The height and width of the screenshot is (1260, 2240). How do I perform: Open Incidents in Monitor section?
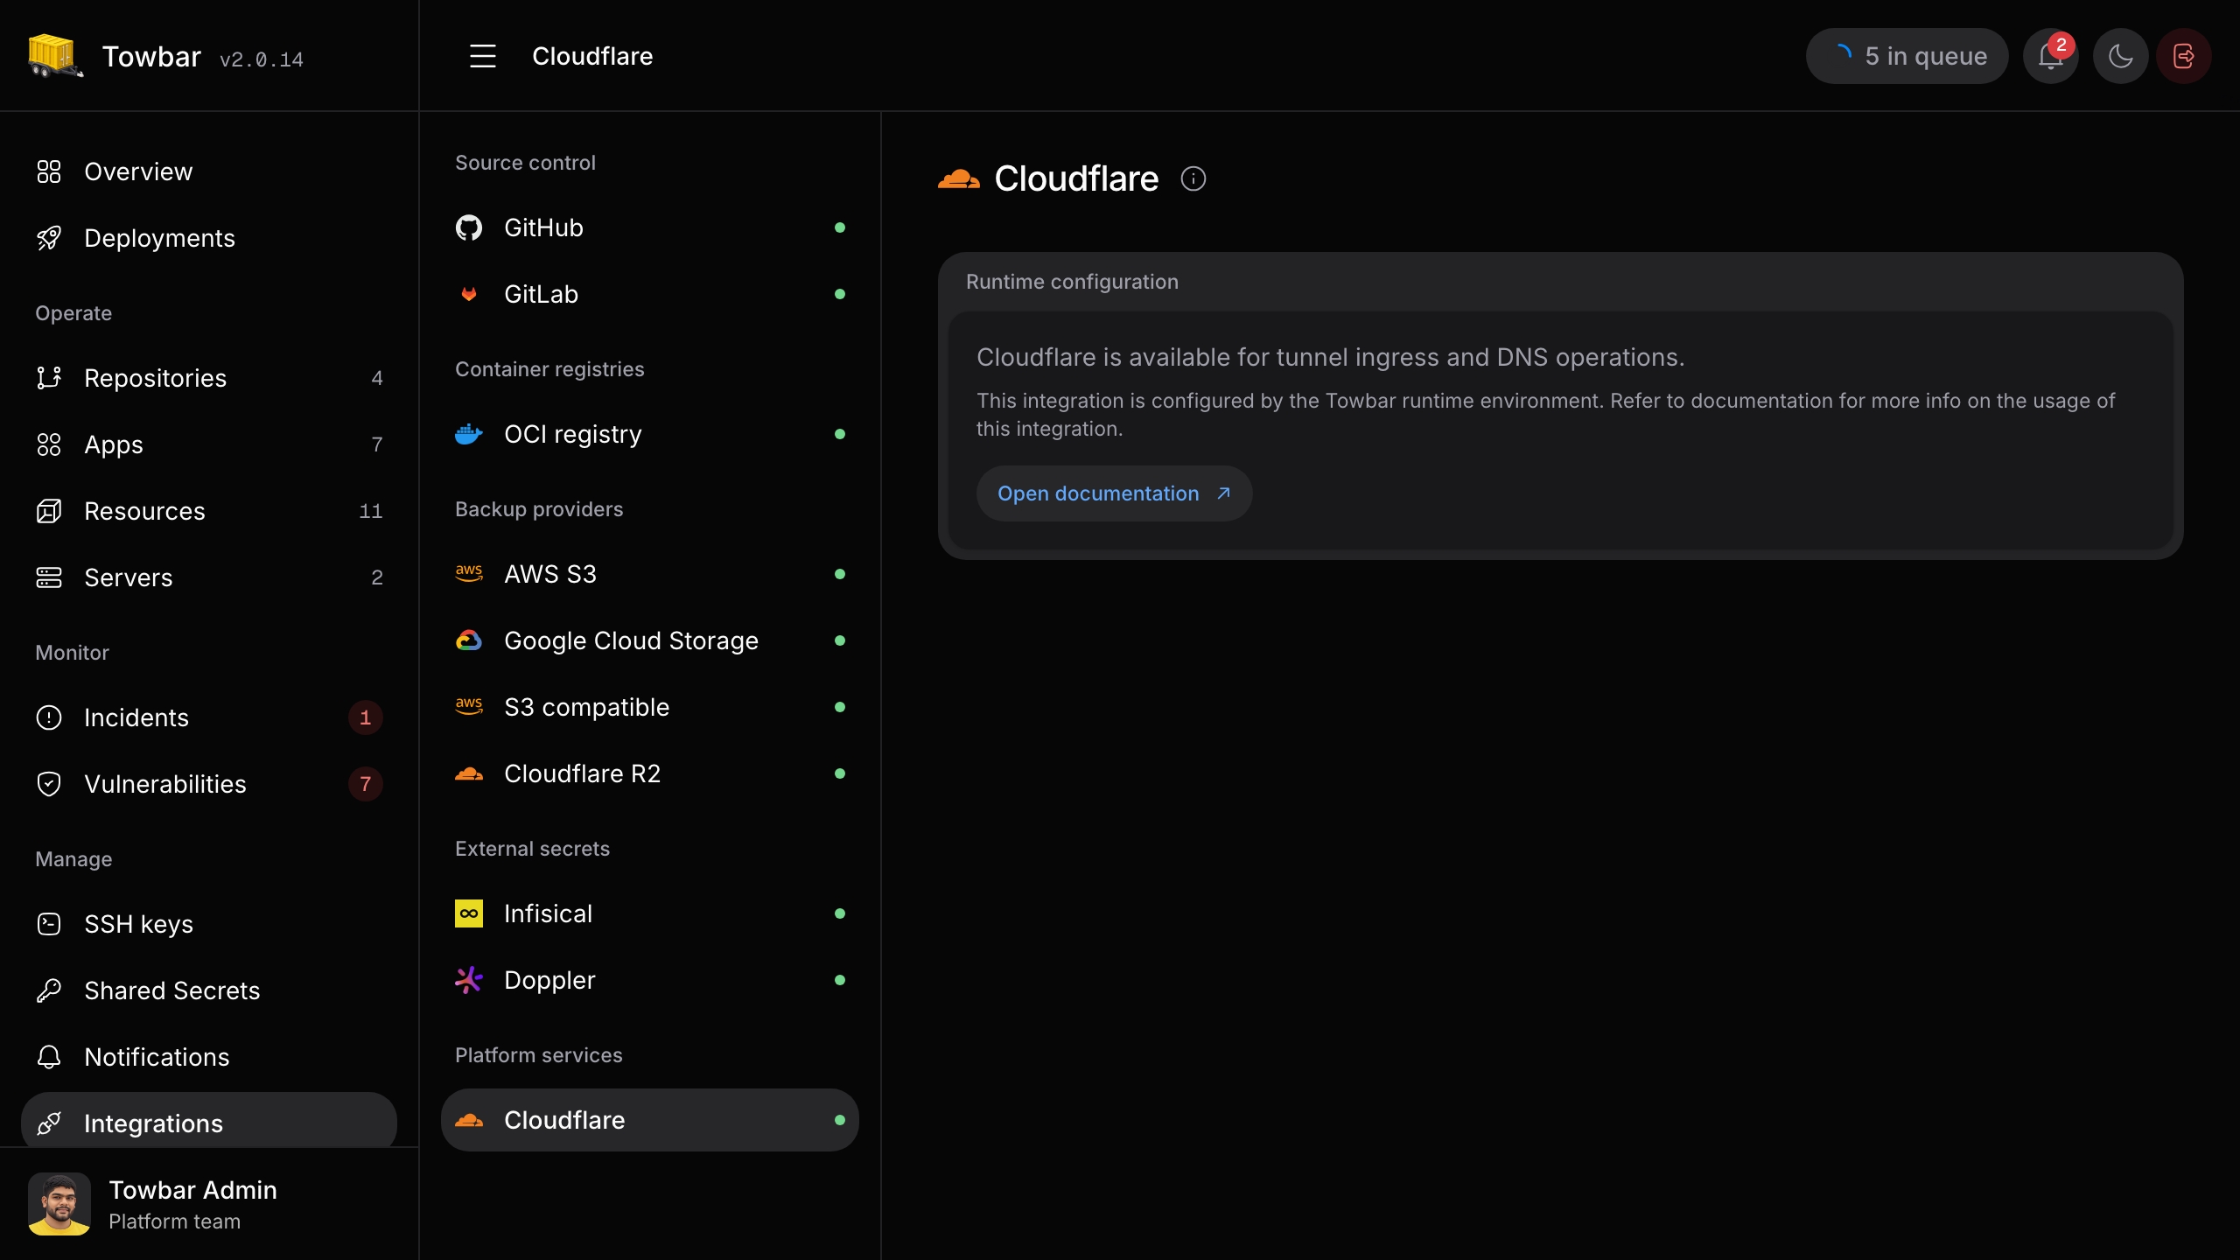pos(209,717)
